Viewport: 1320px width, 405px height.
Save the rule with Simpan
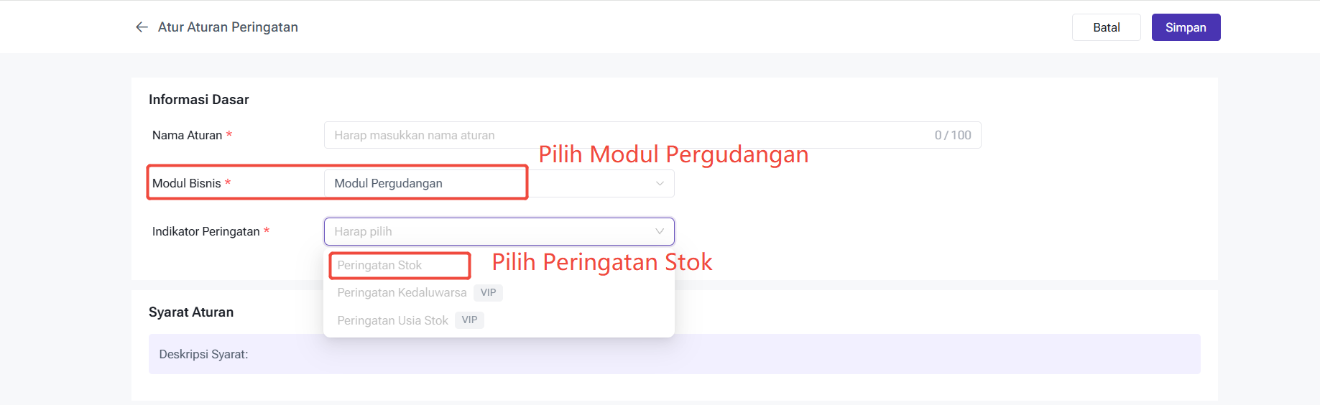1186,27
